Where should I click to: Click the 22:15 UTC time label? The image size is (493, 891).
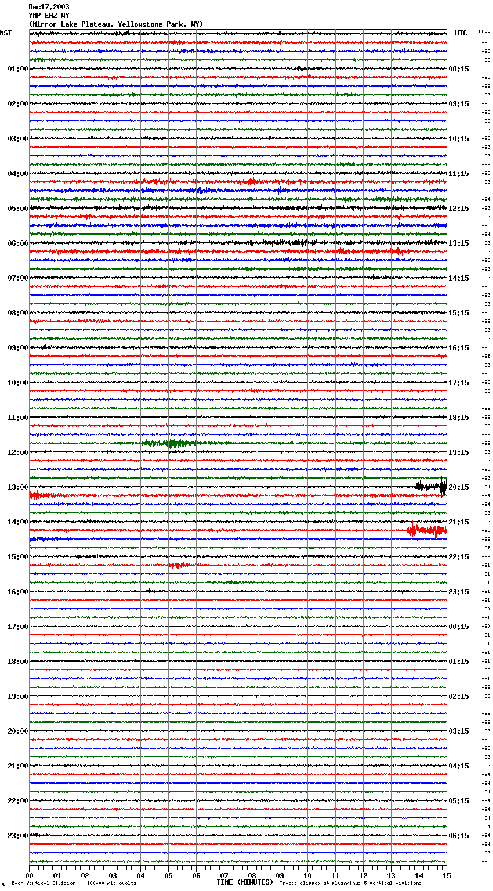[x=459, y=557]
